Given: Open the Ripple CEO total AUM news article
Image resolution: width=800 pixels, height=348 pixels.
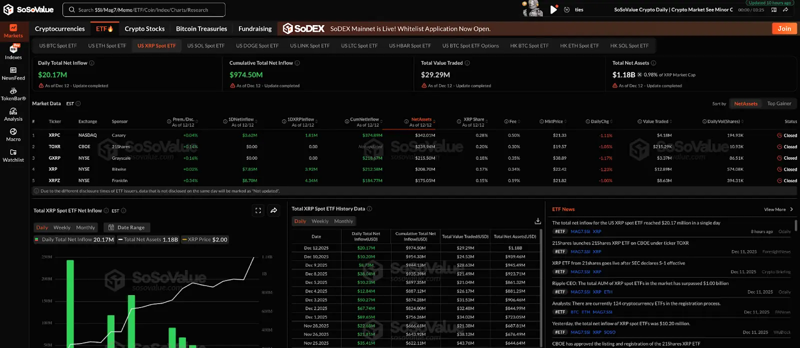Looking at the screenshot, I should tap(640, 283).
